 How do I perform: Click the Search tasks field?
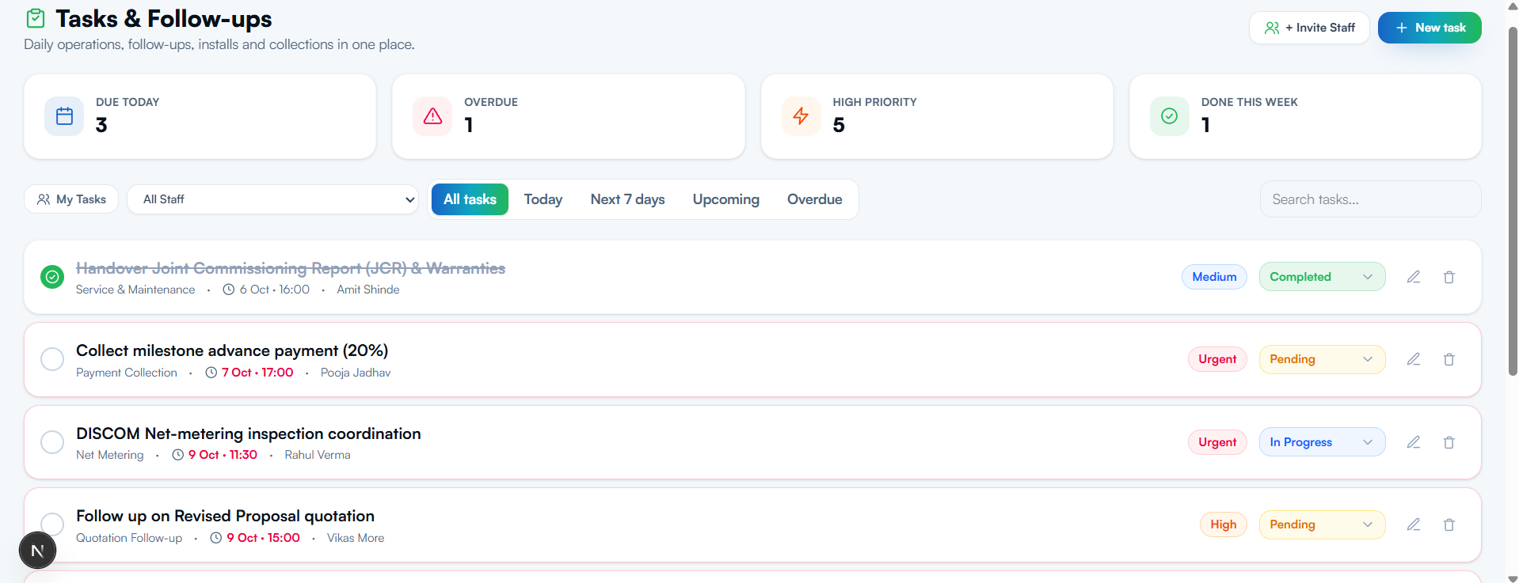[1370, 199]
